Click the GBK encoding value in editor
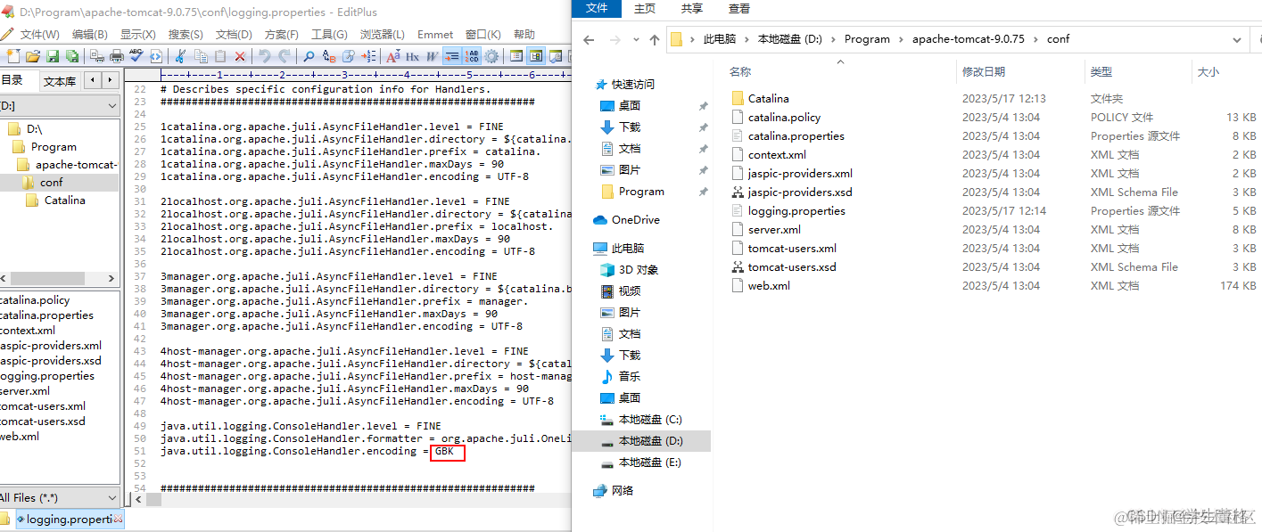1262x532 pixels. coord(444,452)
